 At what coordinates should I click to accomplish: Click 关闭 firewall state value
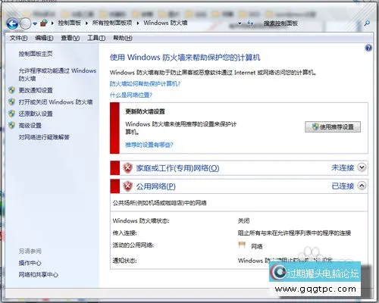point(243,220)
